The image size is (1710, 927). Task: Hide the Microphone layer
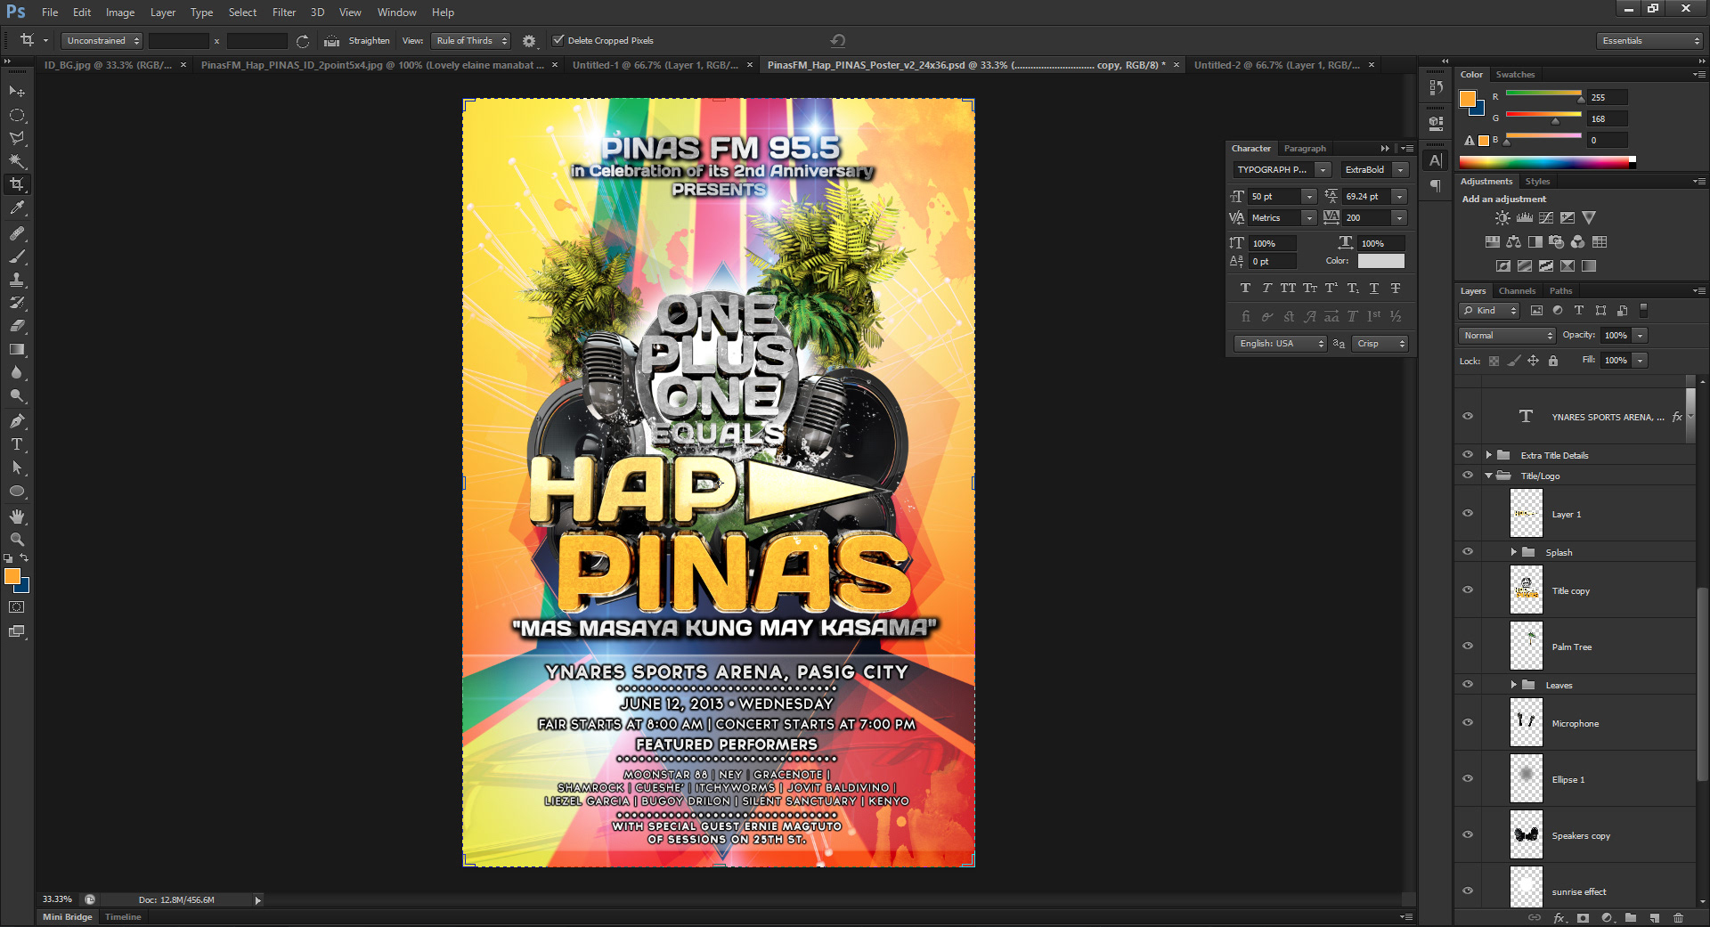pos(1468,722)
